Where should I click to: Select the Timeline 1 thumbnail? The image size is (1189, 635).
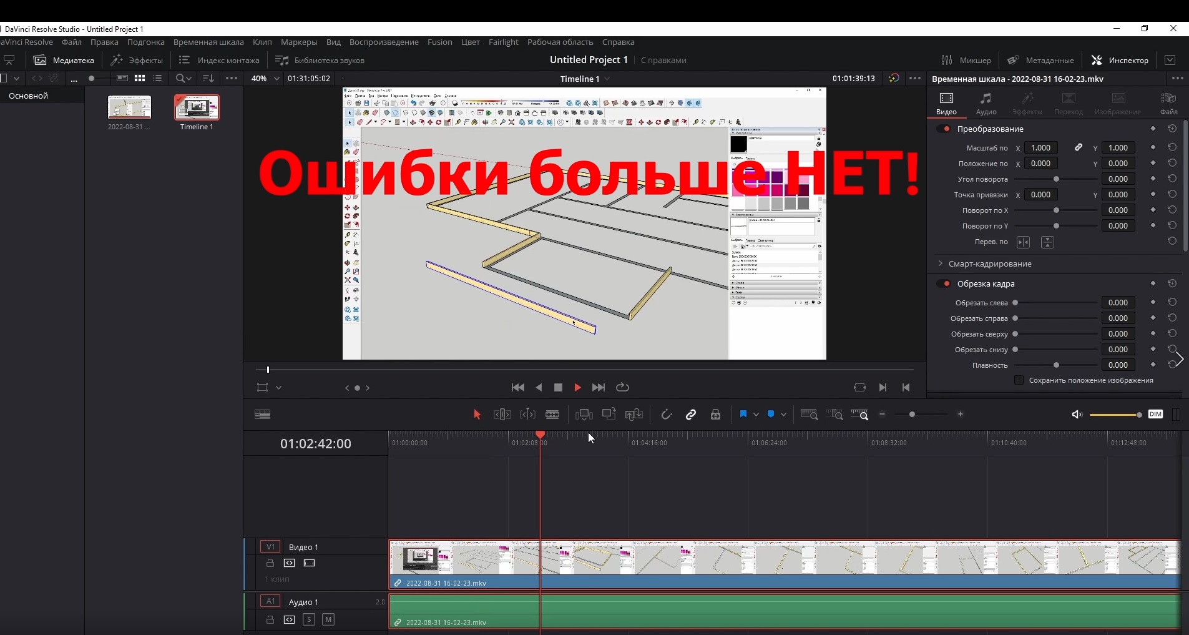[197, 107]
